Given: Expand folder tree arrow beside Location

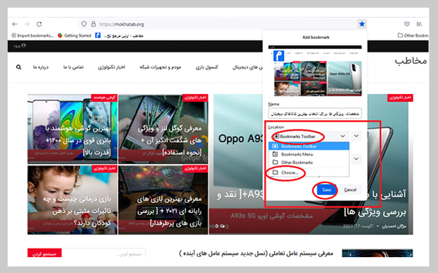Looking at the screenshot, I should (356, 136).
